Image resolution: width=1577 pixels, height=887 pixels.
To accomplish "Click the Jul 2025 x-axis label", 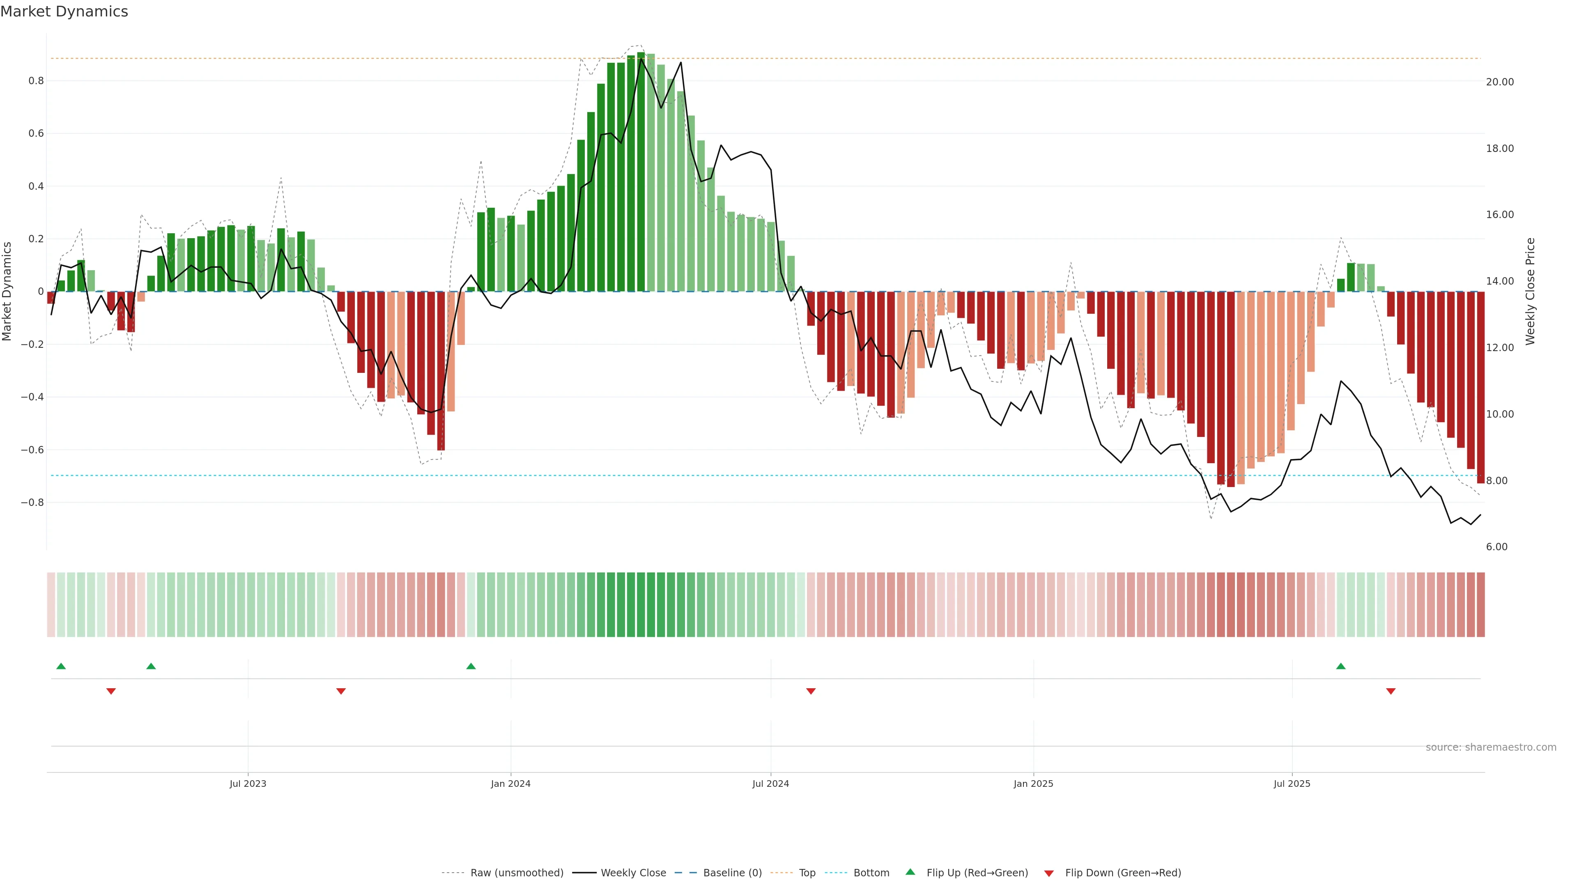I will (1292, 784).
